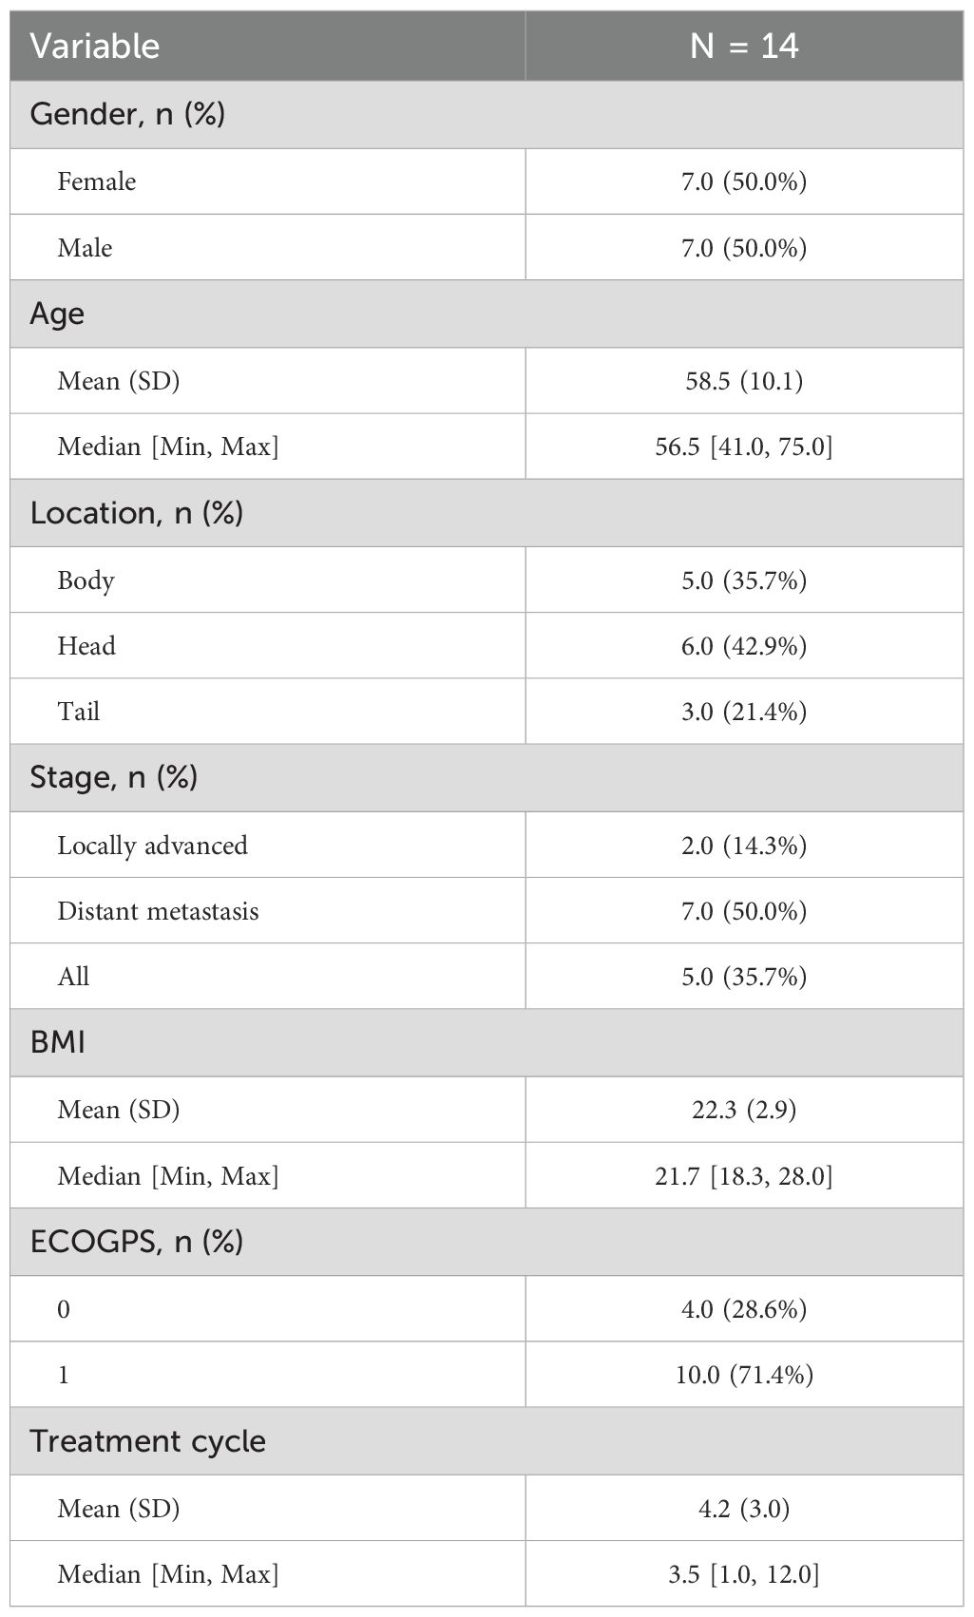Select the ECOGPS, n (%) section row
The image size is (974, 1617).
pos(137,1242)
